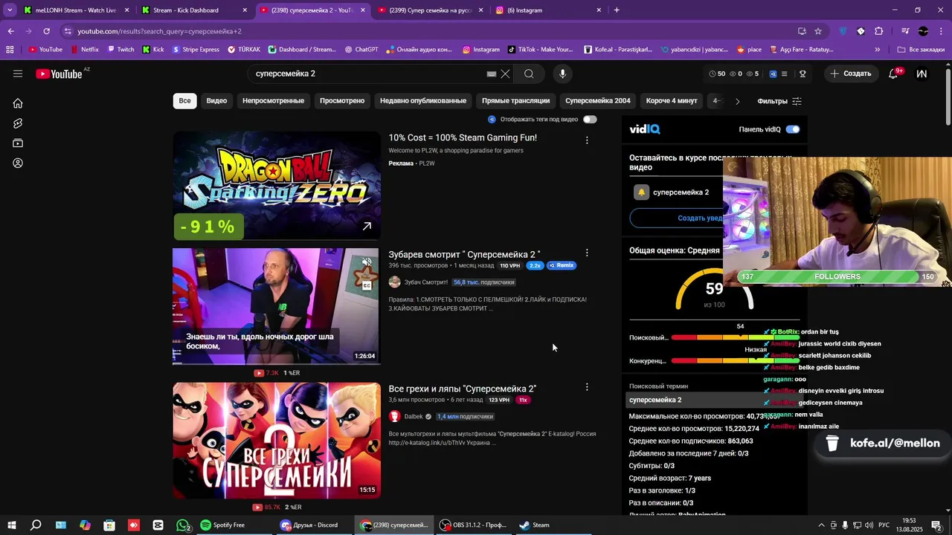Open the Dalbek channel link
Image resolution: width=952 pixels, height=535 pixels.
[413, 417]
